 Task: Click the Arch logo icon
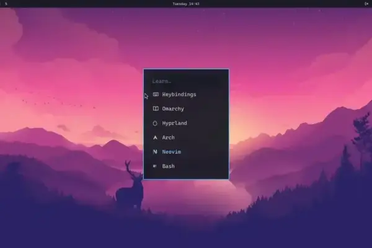(155, 138)
